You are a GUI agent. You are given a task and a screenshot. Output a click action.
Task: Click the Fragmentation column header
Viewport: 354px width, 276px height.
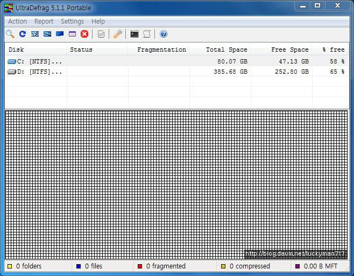pyautogui.click(x=159, y=49)
